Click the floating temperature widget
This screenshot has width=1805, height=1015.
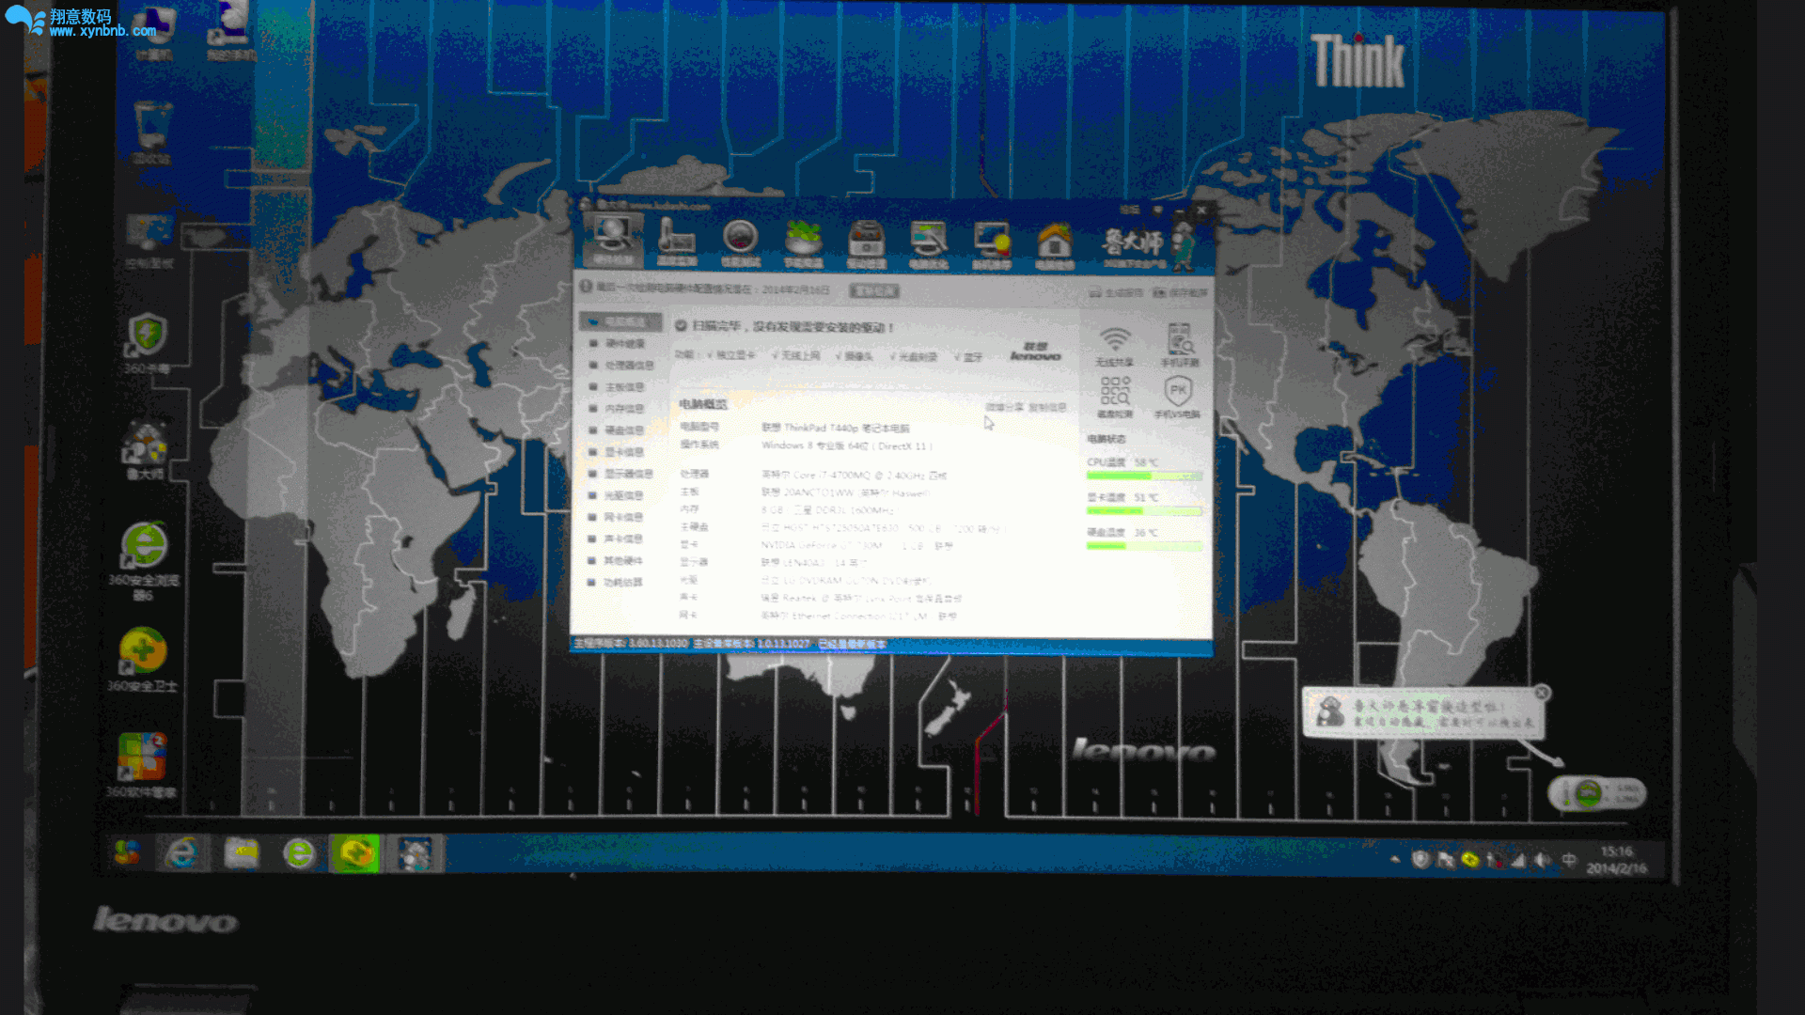click(1596, 793)
